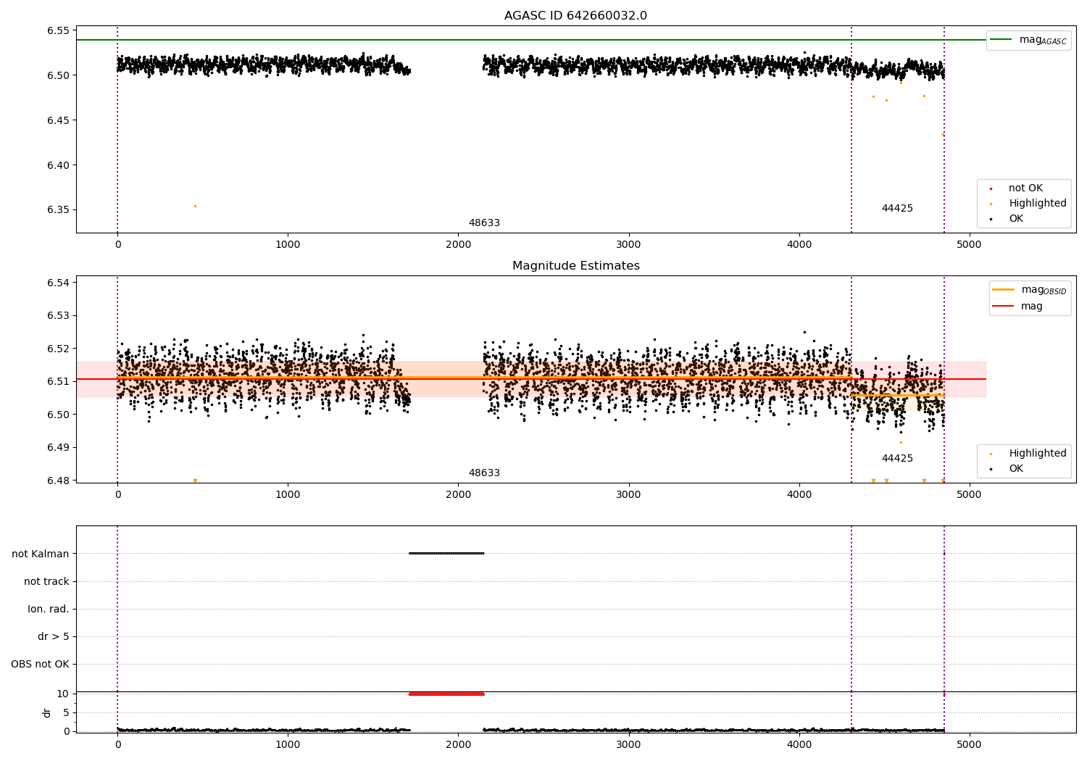The width and height of the screenshot is (1087, 761).
Task: Click the 'dr' y-axis label
Action: coord(47,712)
